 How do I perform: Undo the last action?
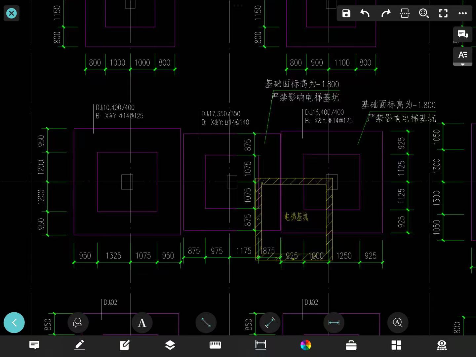coord(365,13)
